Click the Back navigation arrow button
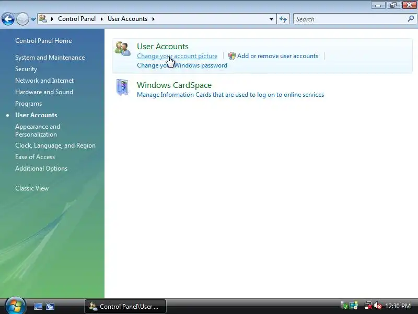This screenshot has width=418, height=314. tap(8, 19)
